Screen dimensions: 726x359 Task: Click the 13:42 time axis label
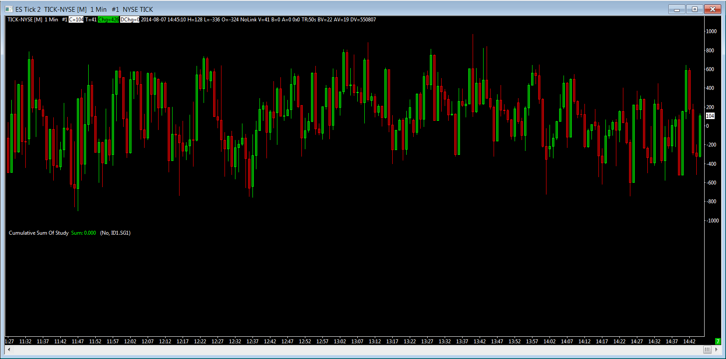480,342
